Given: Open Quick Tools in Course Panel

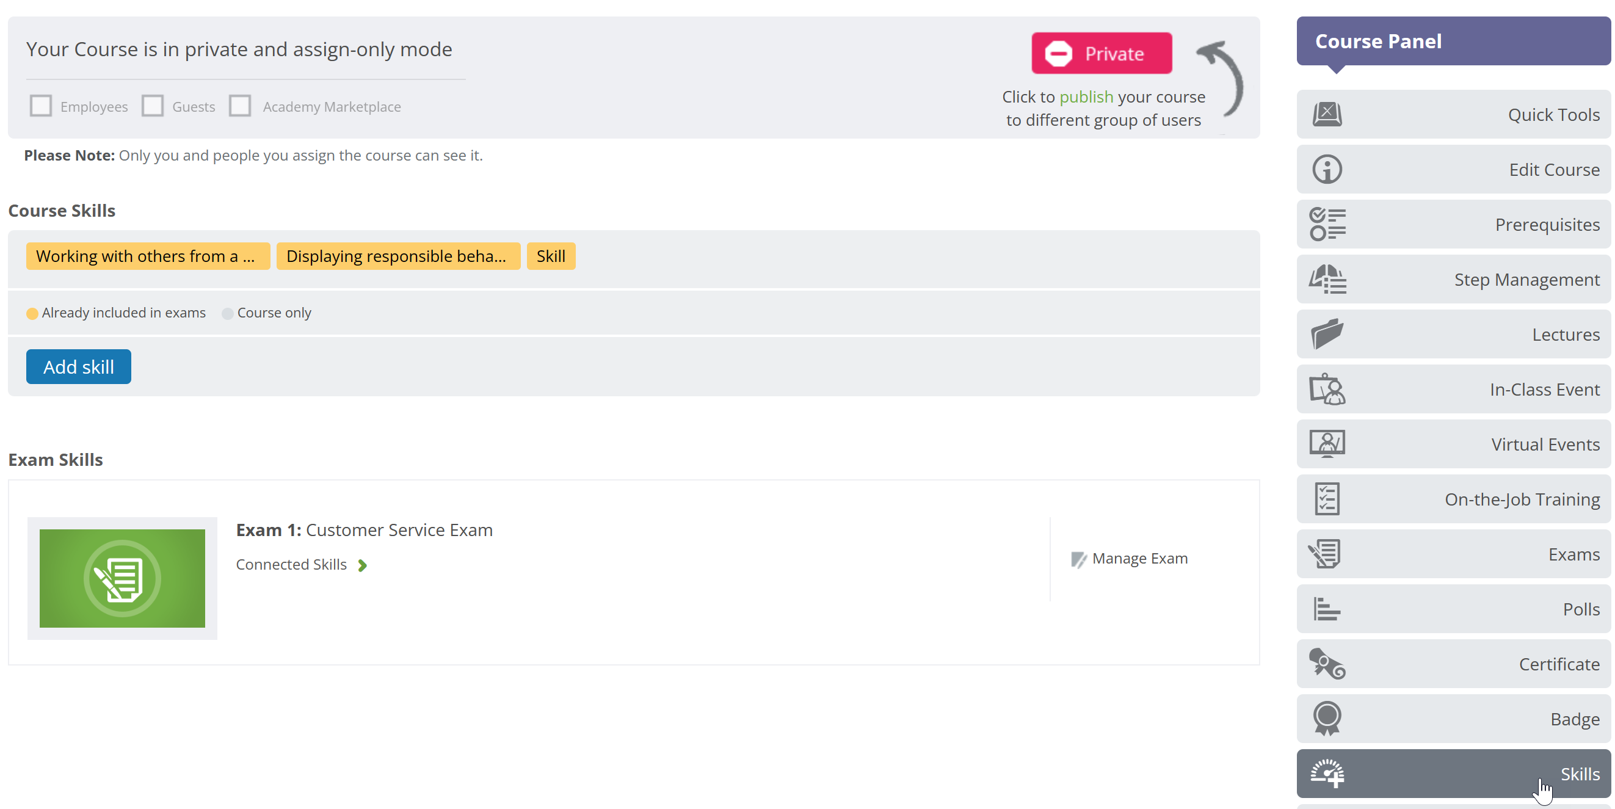Looking at the screenshot, I should pos(1453,114).
